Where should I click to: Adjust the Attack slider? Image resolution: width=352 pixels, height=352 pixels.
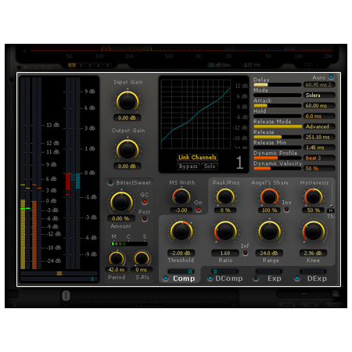[x=278, y=106]
